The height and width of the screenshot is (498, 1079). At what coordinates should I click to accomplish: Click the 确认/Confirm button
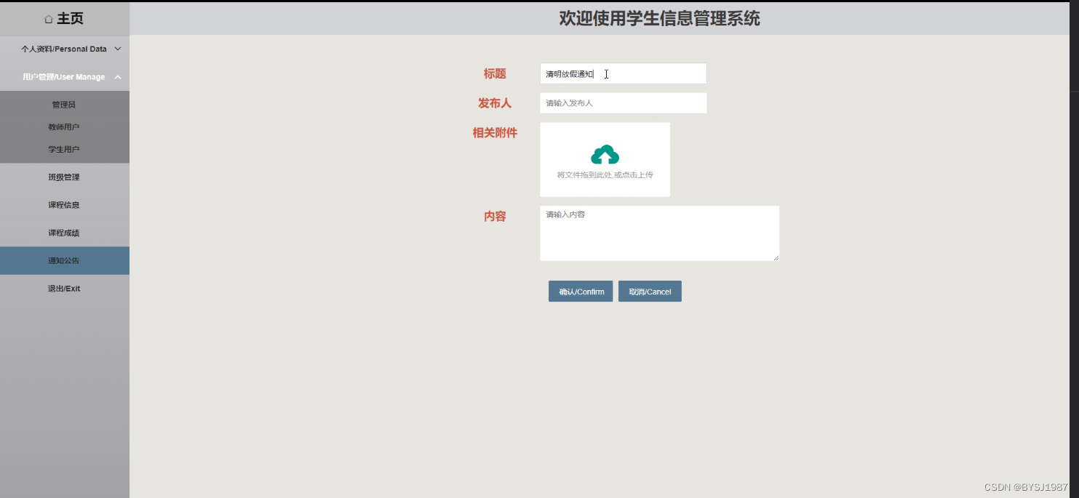(x=581, y=292)
